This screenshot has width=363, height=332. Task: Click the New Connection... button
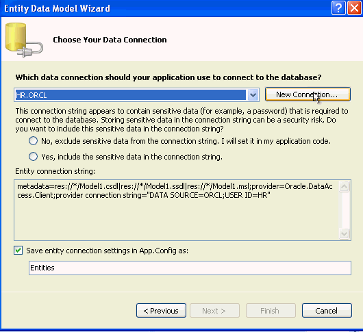(308, 94)
